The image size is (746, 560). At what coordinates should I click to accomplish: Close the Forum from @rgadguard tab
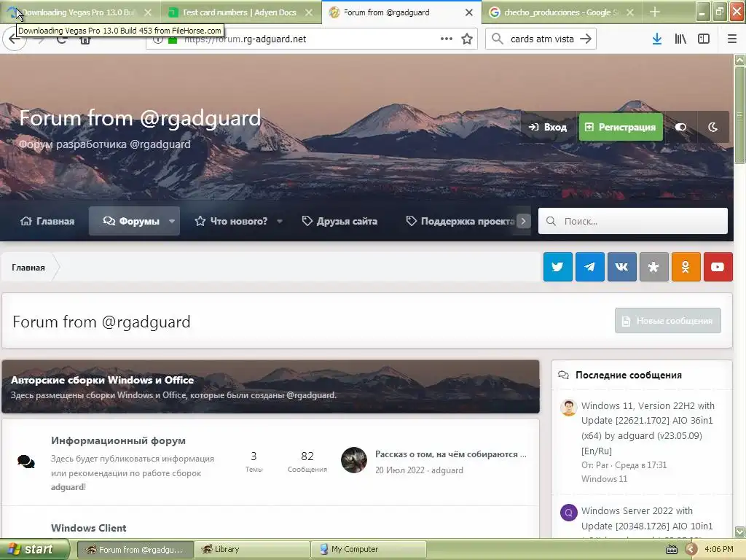coord(469,12)
